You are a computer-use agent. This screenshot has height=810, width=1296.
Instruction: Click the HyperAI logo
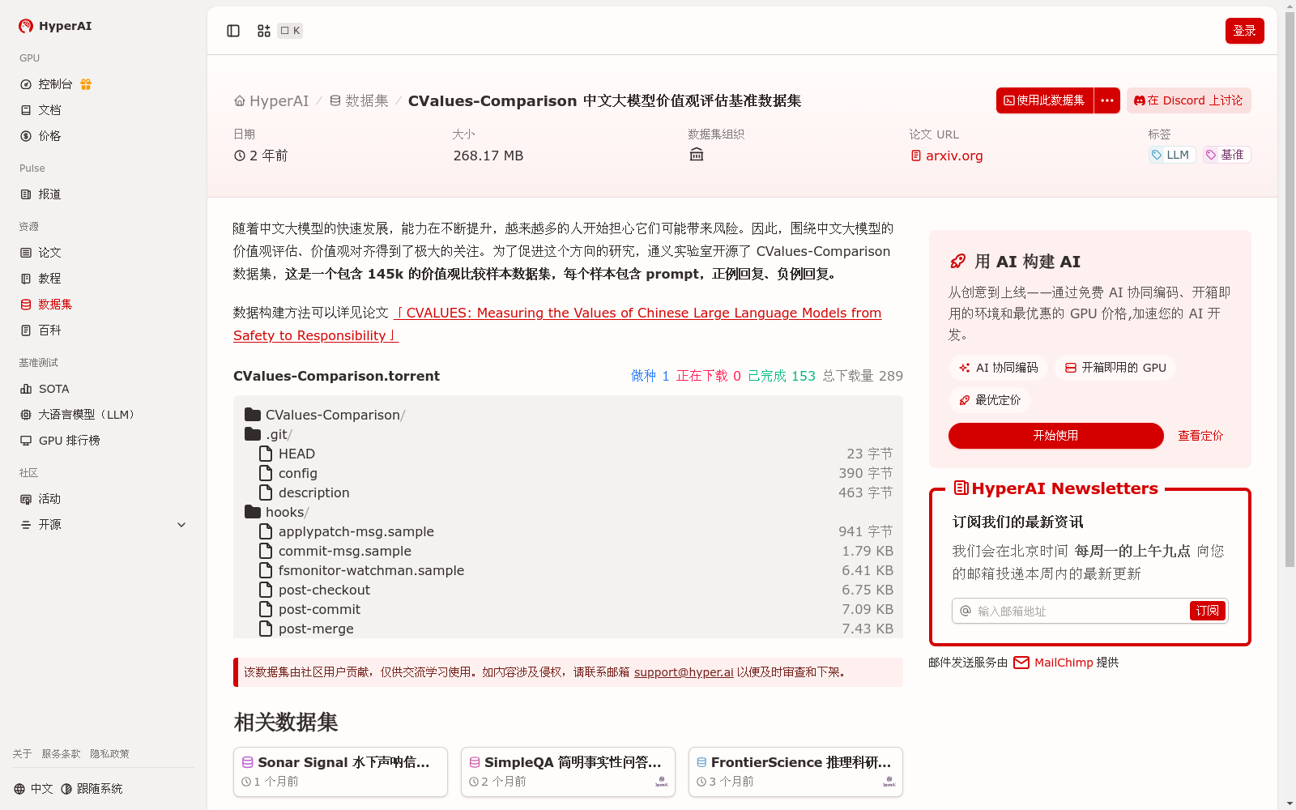pos(55,26)
